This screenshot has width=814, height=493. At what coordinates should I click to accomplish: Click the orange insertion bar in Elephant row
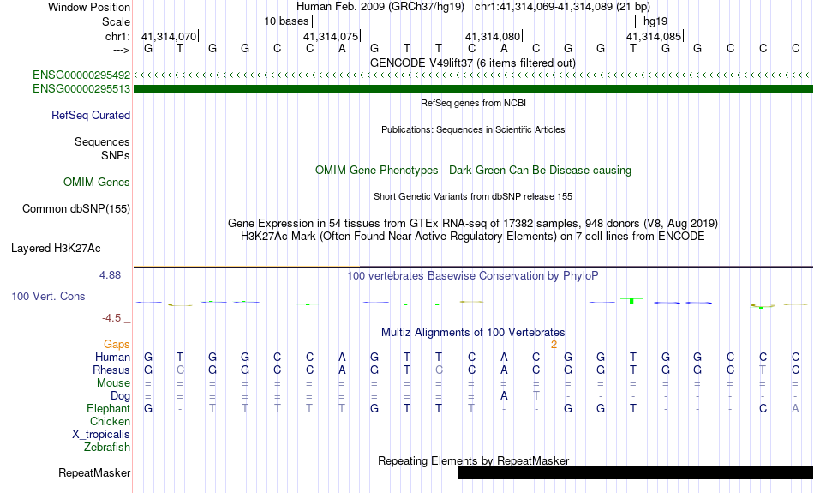[x=554, y=408]
